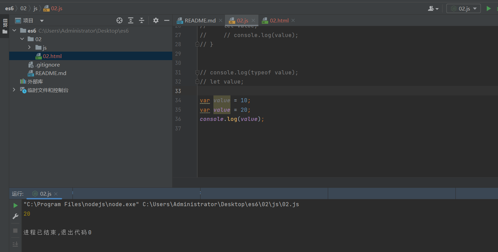Click the commented 'let value;' on line 32
The height and width of the screenshot is (252, 498).
click(x=227, y=82)
